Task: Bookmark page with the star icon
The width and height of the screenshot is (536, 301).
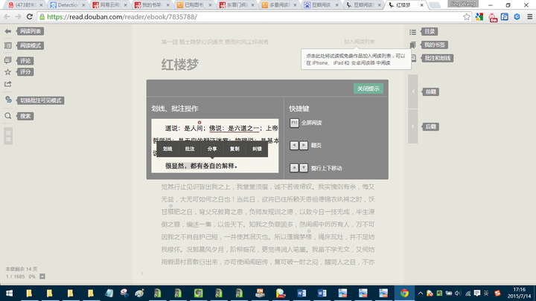Action: coord(466,16)
